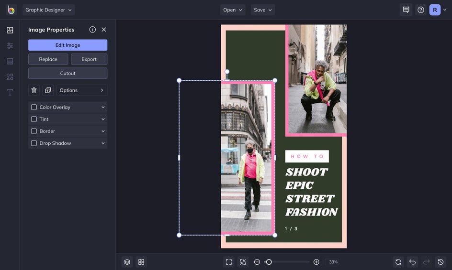The width and height of the screenshot is (452, 270).
Task: Delete the selected image with trash icon
Action: click(x=34, y=90)
